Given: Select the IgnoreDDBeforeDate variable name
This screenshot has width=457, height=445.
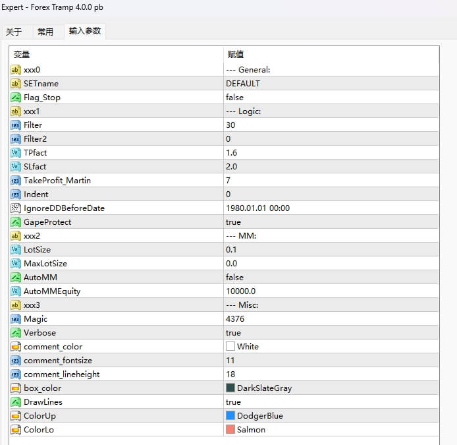Looking at the screenshot, I should [x=64, y=208].
